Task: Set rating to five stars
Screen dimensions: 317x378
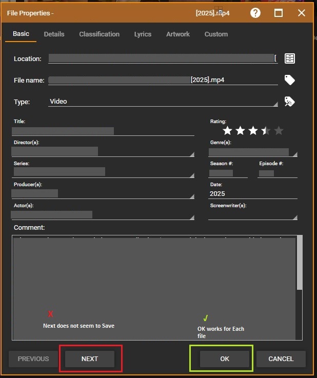Action: click(279, 131)
